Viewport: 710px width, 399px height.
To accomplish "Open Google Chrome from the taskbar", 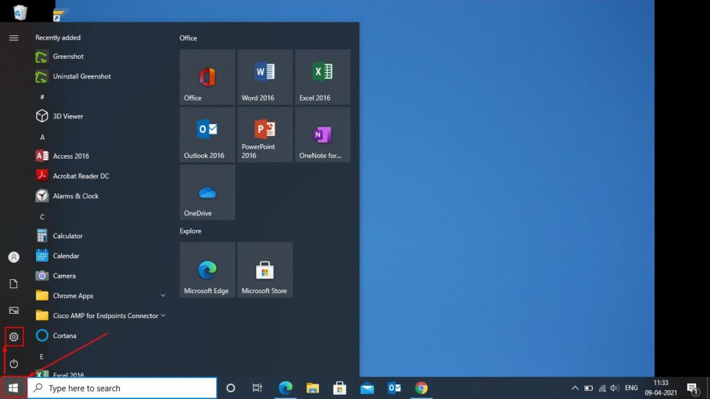I will tap(422, 388).
